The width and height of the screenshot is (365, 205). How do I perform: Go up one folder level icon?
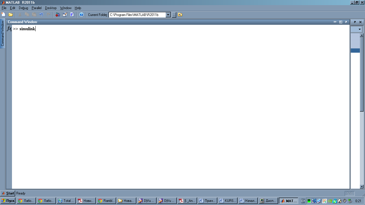180,15
